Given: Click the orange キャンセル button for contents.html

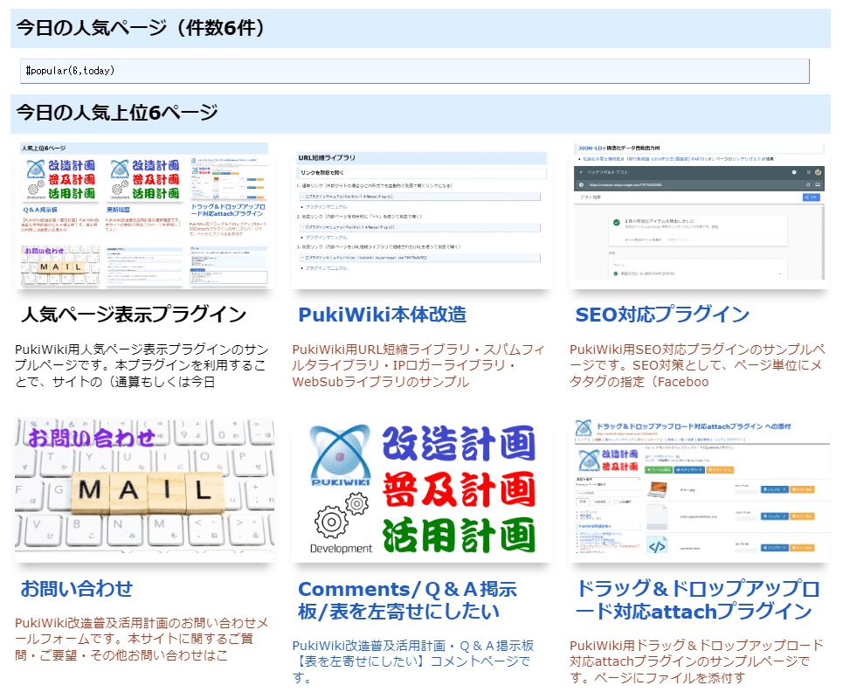Looking at the screenshot, I should click(x=802, y=548).
